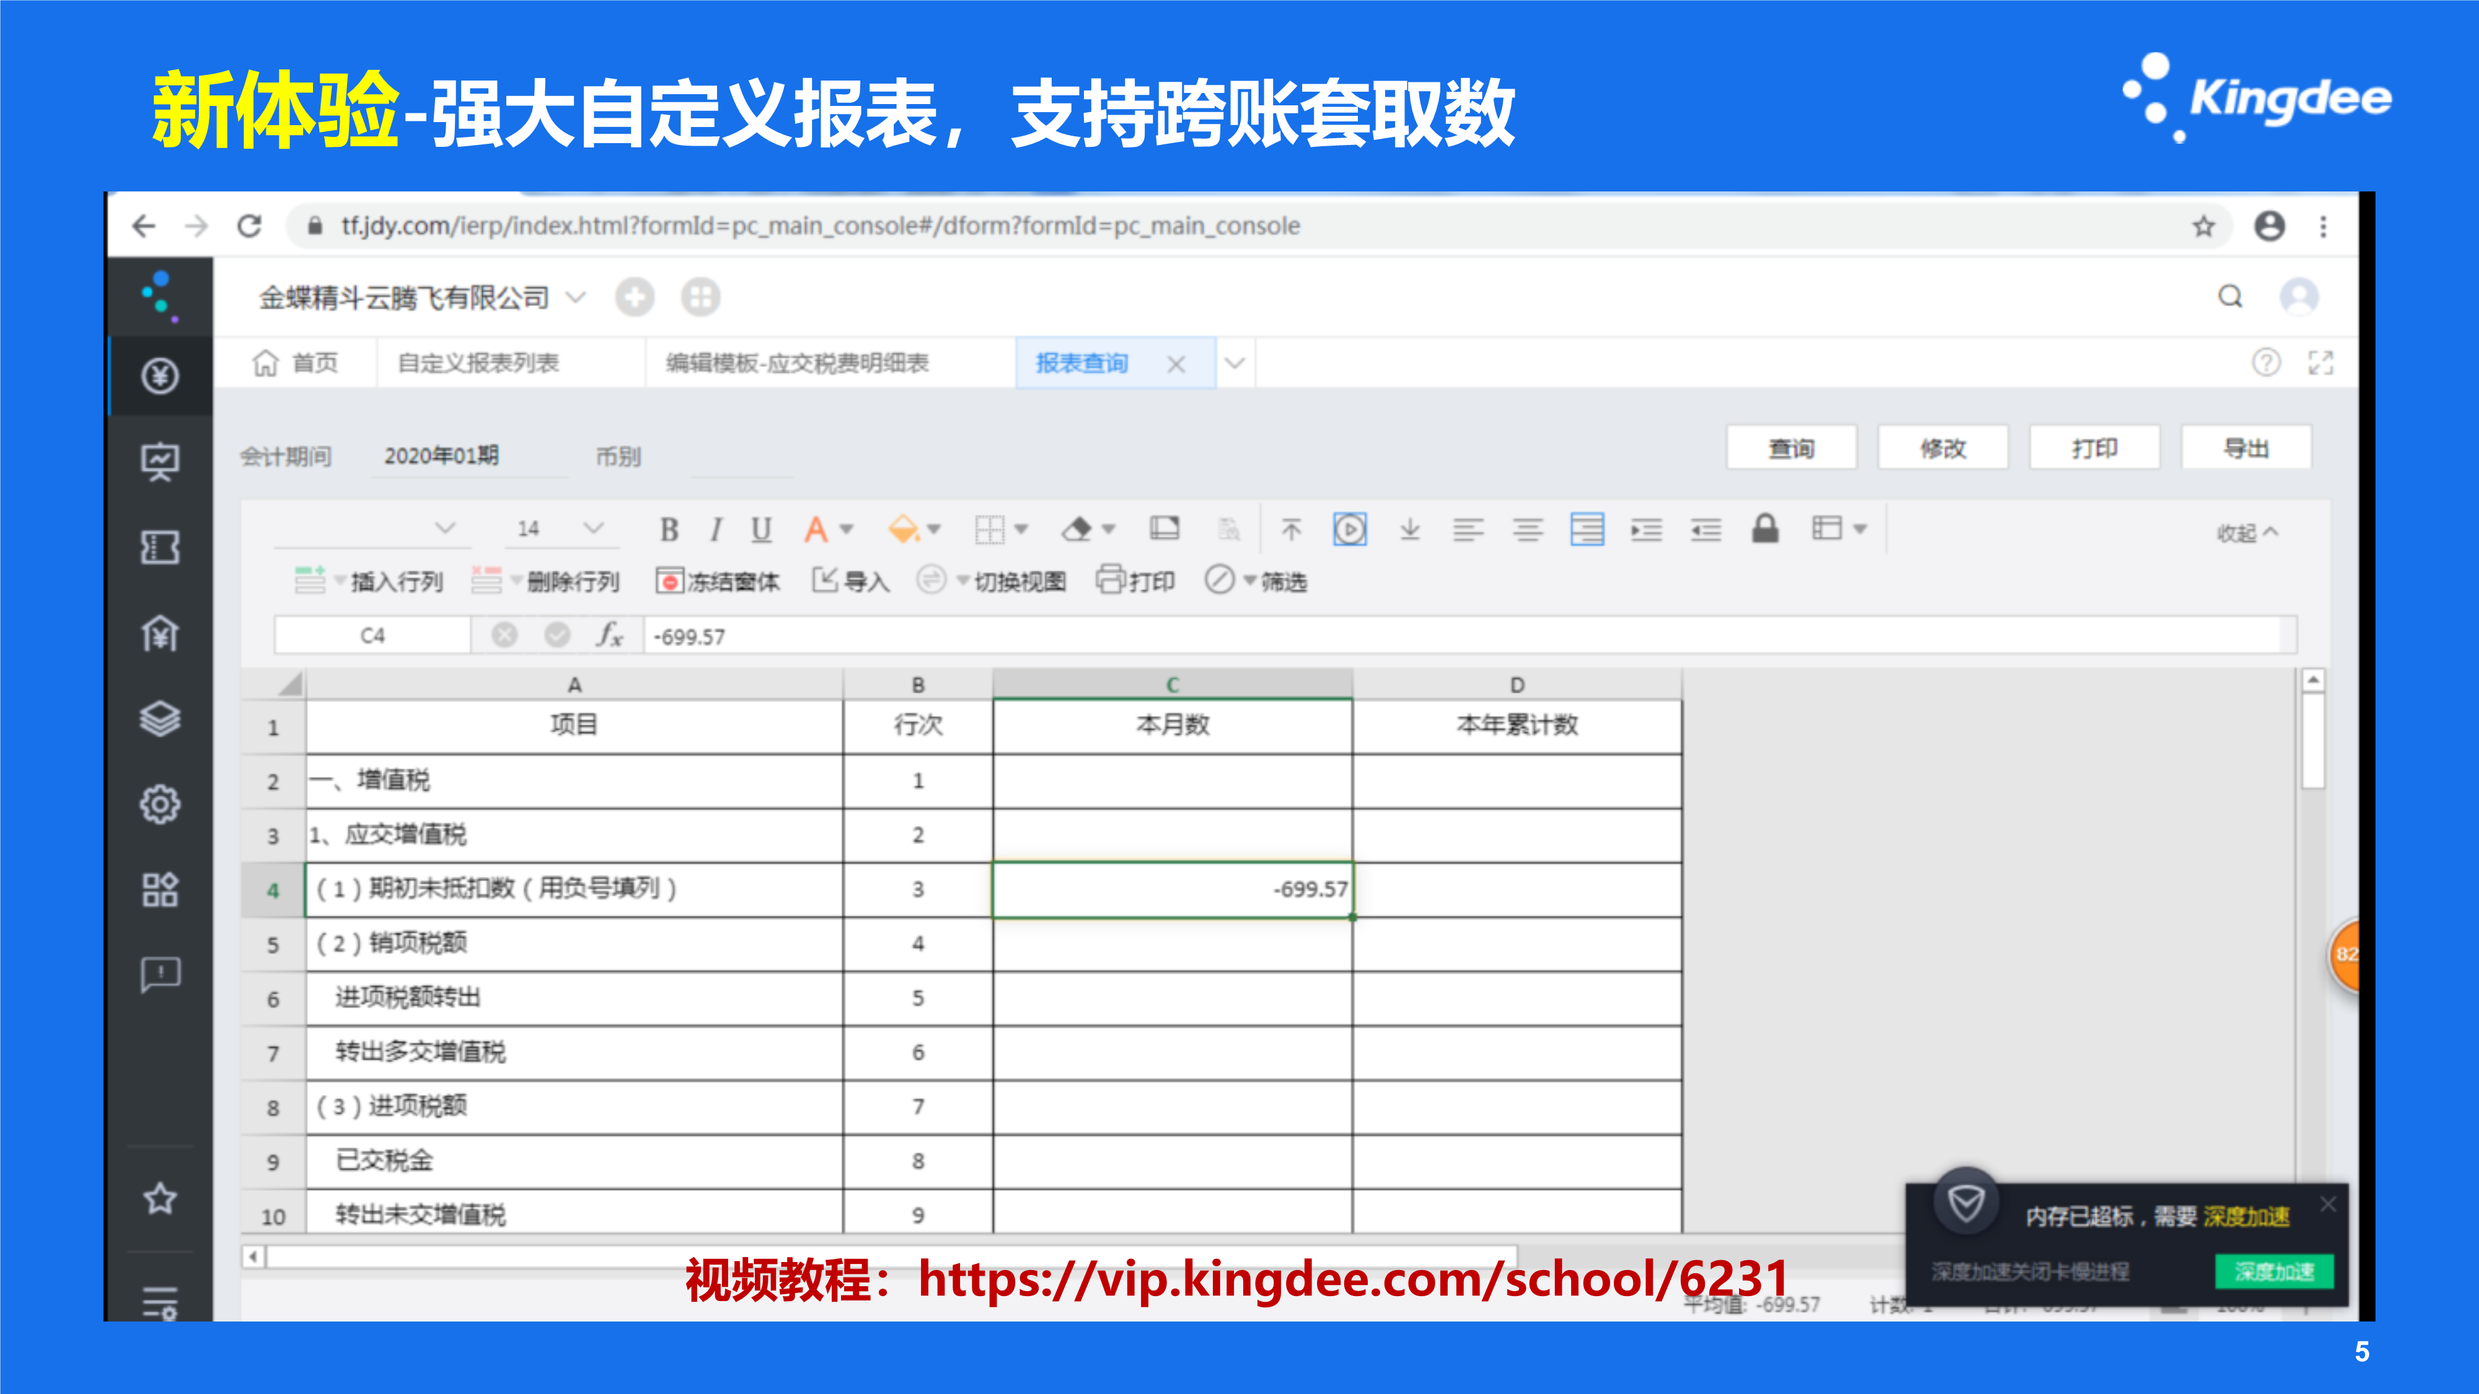This screenshot has width=2479, height=1394.
Task: Apply underline formatting
Action: [761, 529]
